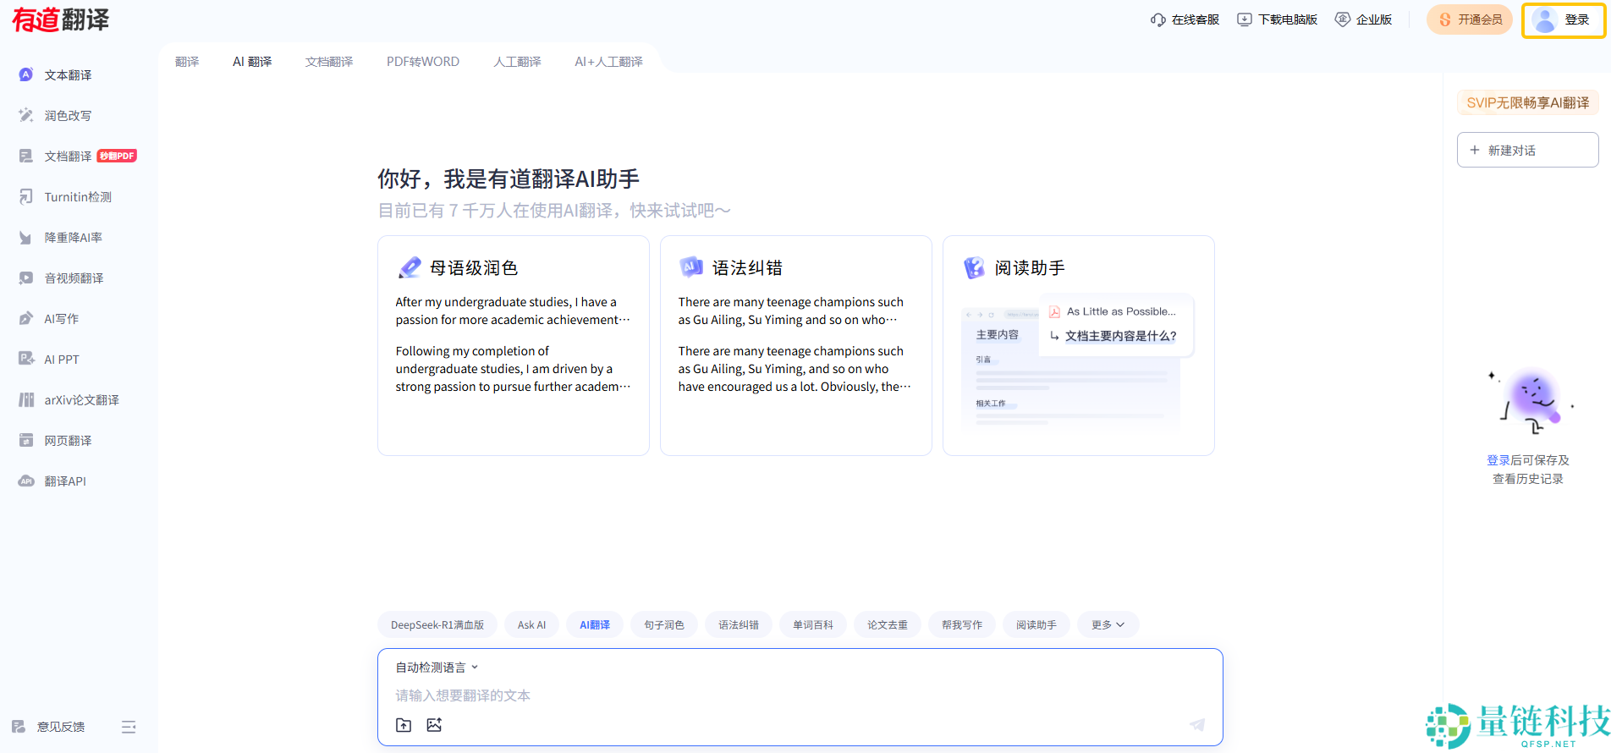Click the upload file icon in input box
The image size is (1611, 753).
[404, 725]
